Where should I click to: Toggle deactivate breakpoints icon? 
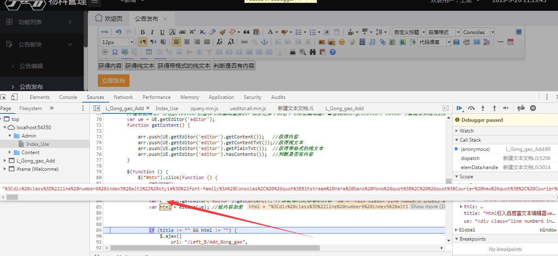point(521,108)
